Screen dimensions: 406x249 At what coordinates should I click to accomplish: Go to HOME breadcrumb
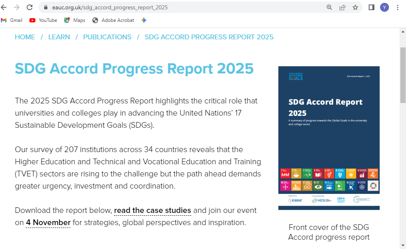pos(25,37)
